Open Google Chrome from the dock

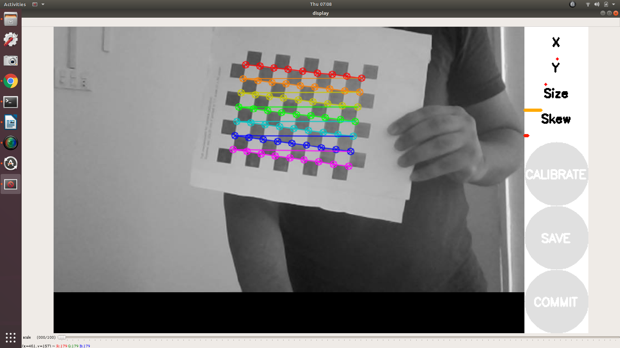(11, 81)
